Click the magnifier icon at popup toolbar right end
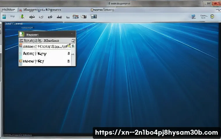221x139 pixels. click(73, 41)
